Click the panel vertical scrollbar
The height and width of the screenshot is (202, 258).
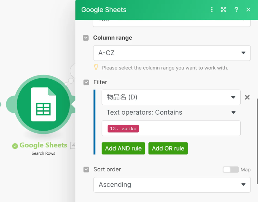pos(257,141)
